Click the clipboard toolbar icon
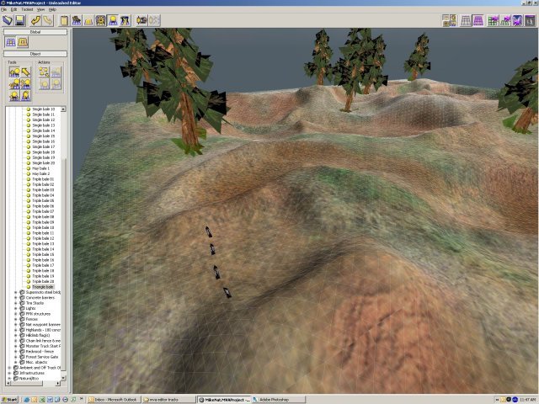 tap(64, 19)
